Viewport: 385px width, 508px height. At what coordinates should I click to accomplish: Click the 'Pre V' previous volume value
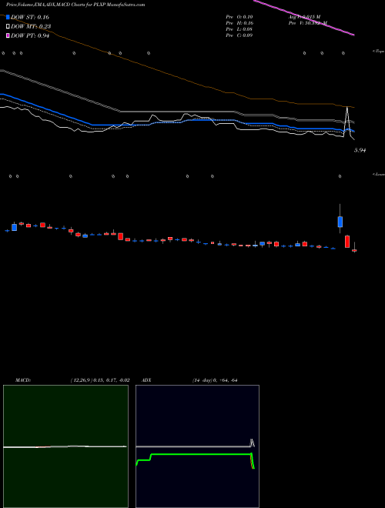tap(307, 23)
